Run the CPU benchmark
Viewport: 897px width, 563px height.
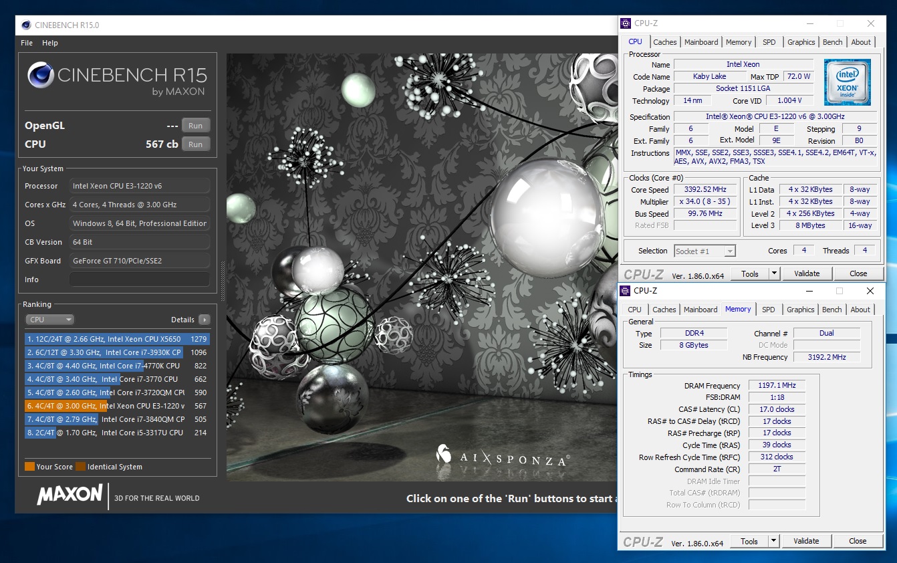pyautogui.click(x=195, y=144)
